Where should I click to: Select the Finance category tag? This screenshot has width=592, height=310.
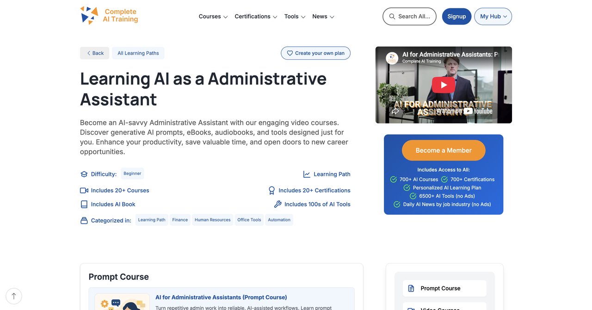180,220
